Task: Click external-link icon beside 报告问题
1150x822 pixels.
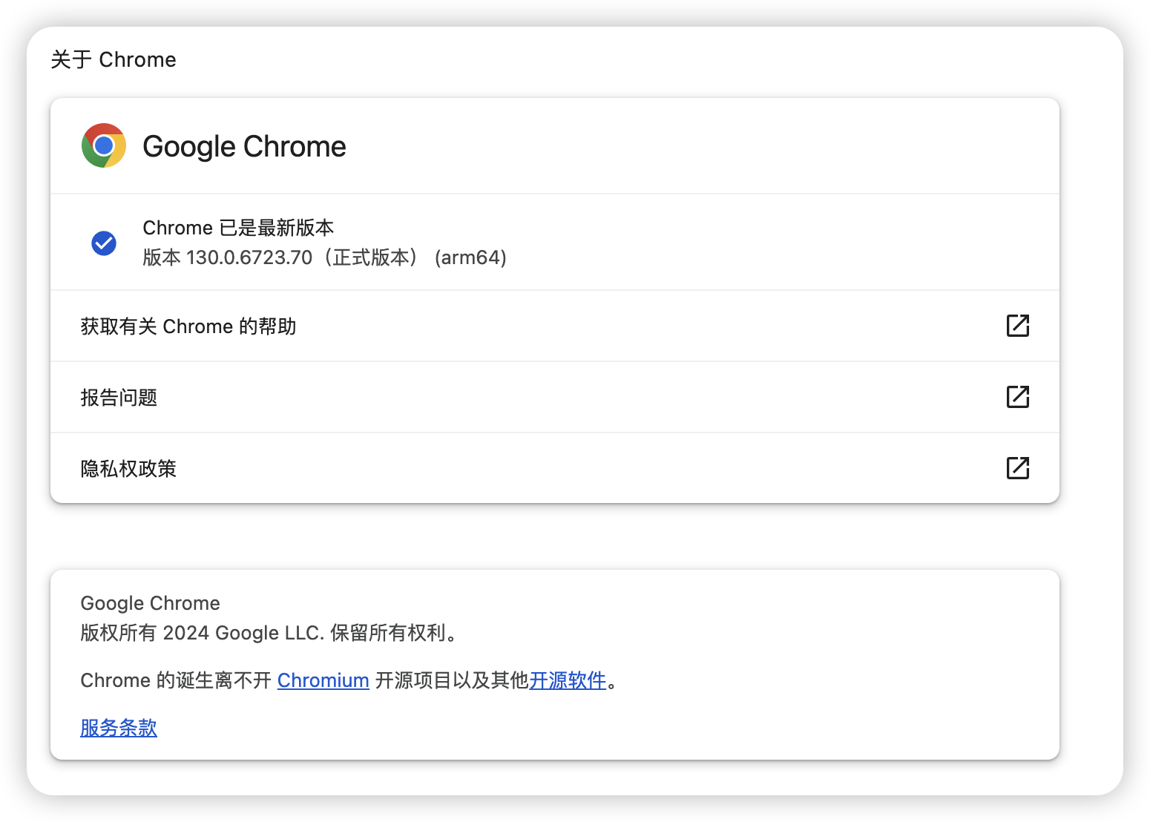Action: click(x=1017, y=397)
